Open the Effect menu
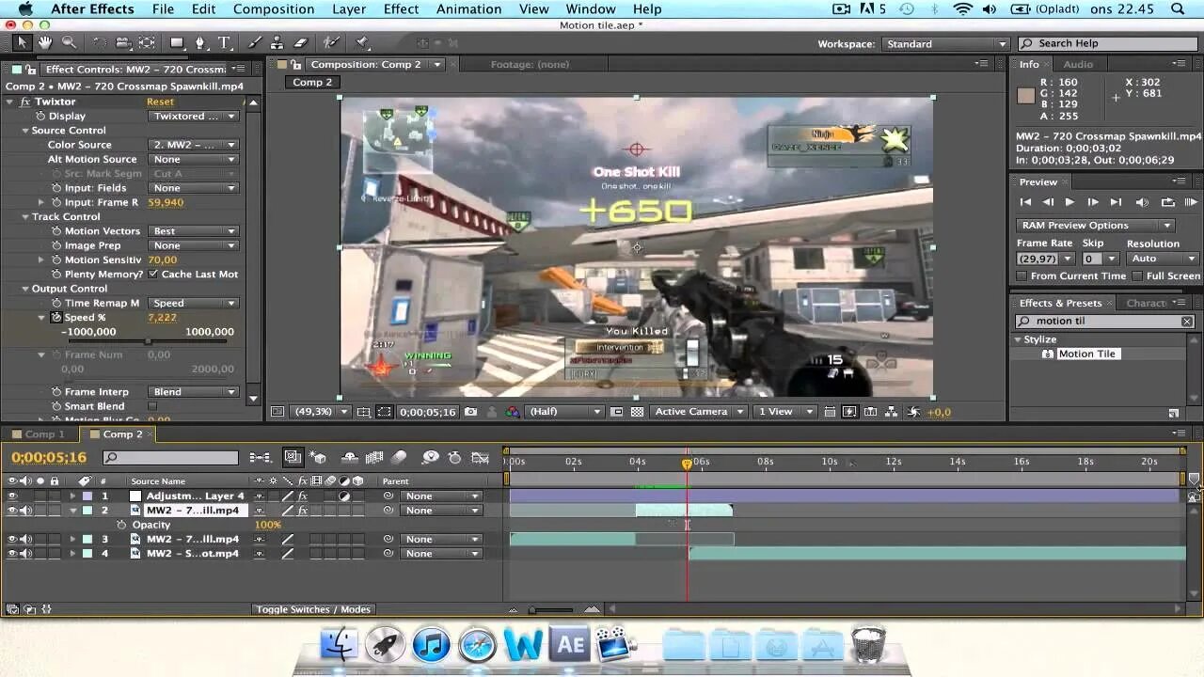 click(x=401, y=9)
